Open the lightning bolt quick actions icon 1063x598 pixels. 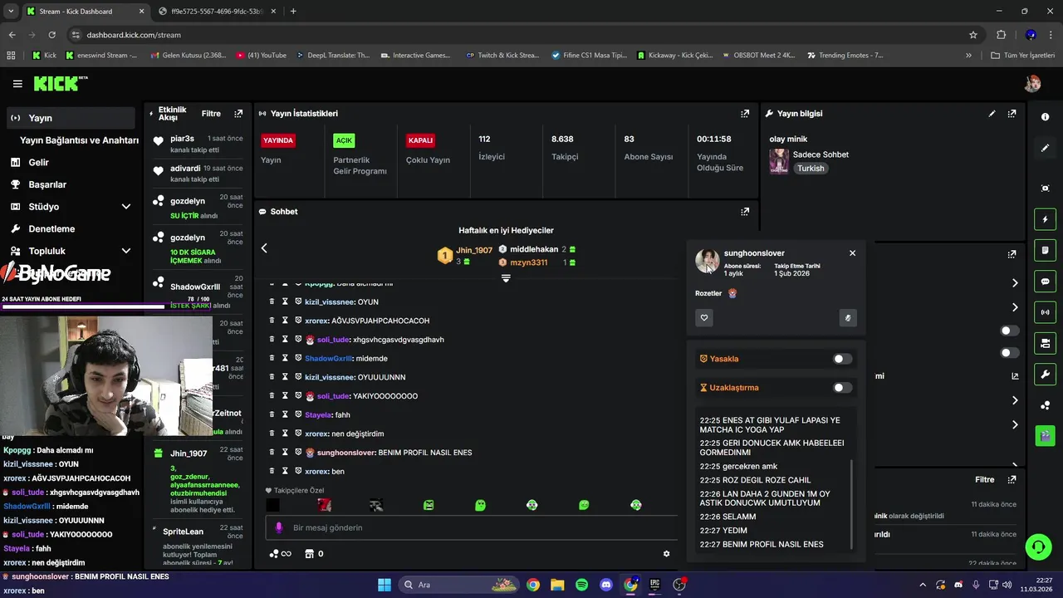1045,219
